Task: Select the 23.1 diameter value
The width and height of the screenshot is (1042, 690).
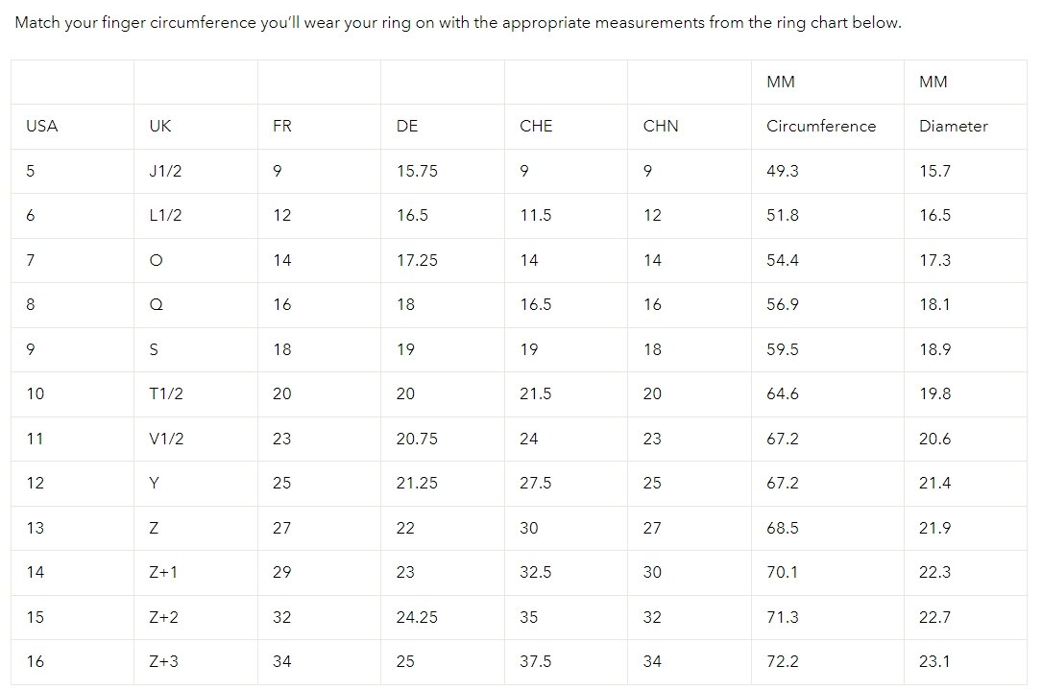Action: 934,661
